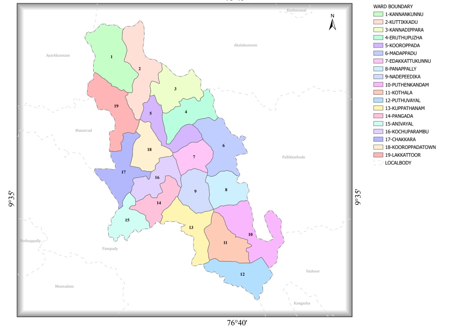Select the legend text 11-KOTHALA

coord(399,93)
